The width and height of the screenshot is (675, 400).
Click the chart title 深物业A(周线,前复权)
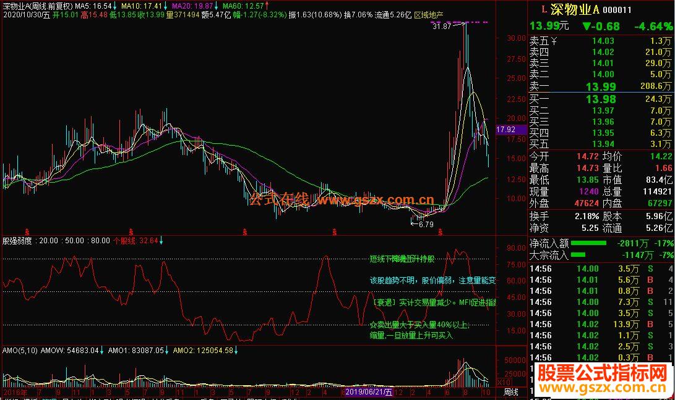[38, 6]
